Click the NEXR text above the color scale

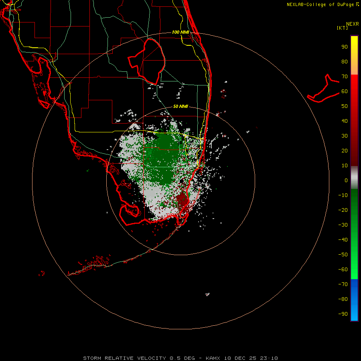tap(353, 24)
